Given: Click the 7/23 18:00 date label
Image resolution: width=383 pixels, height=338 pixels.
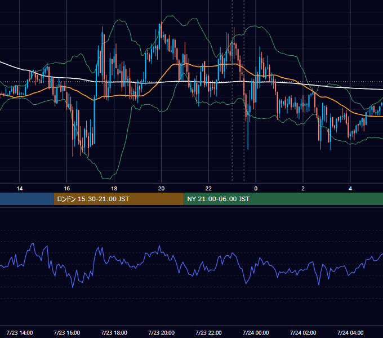Looking at the screenshot, I should (x=114, y=332).
